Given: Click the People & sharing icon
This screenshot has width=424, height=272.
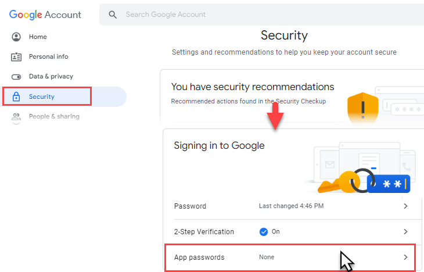Looking at the screenshot, I should point(16,117).
